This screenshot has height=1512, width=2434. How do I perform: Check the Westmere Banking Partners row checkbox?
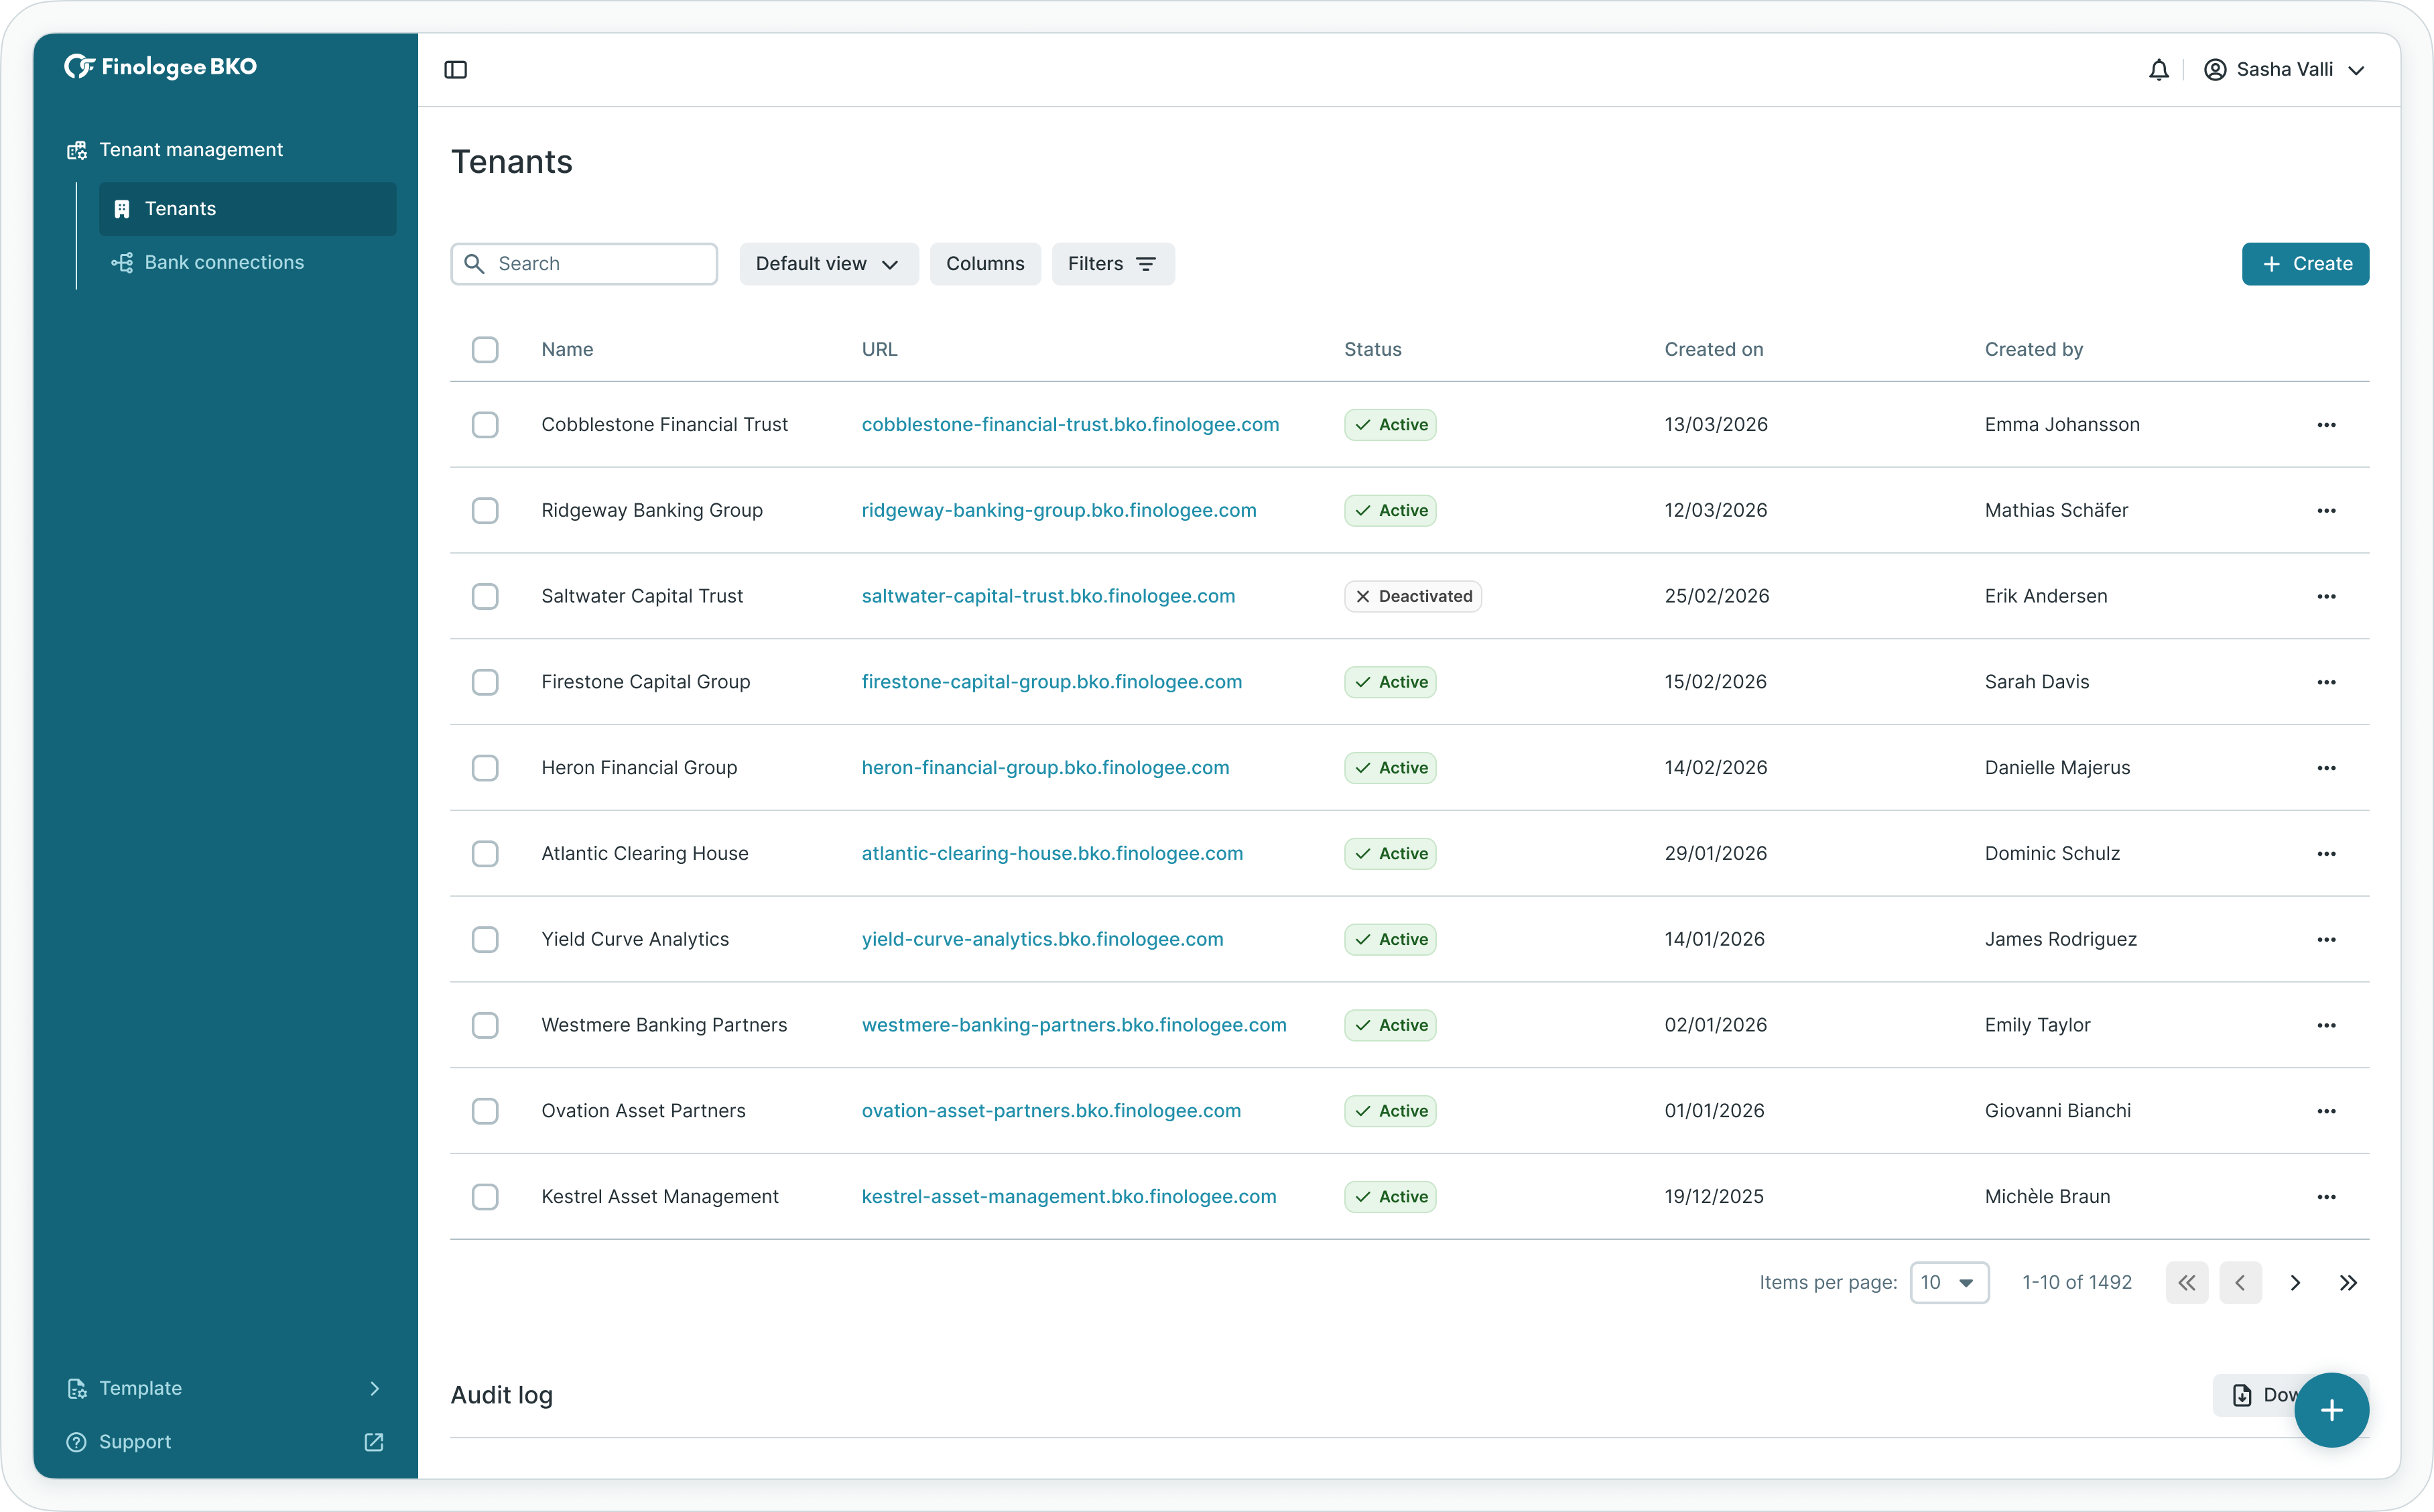(485, 1026)
